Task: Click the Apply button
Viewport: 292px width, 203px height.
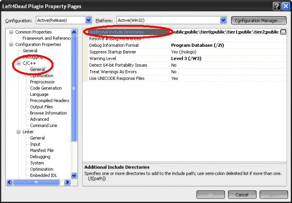Action: click(274, 195)
